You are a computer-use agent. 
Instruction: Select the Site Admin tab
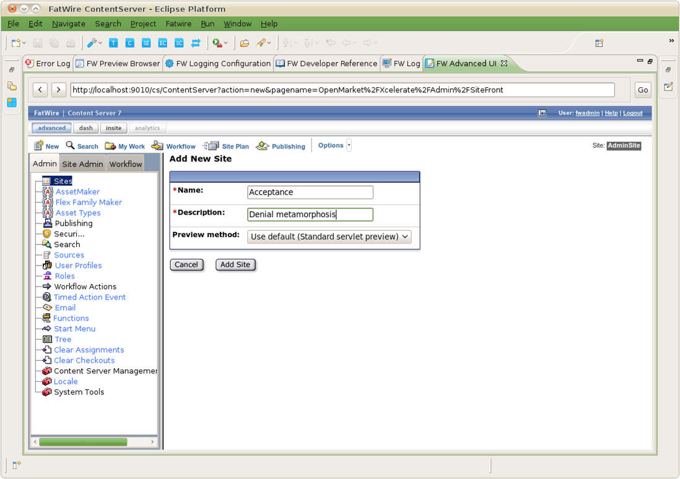coord(82,164)
